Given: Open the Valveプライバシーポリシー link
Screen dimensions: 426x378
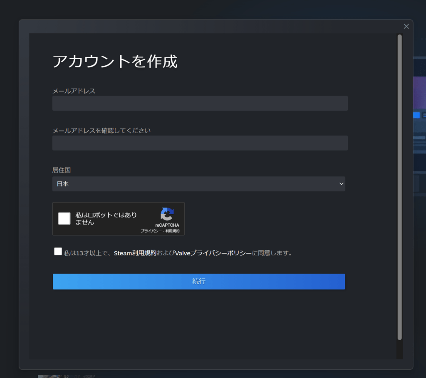Looking at the screenshot, I should pyautogui.click(x=213, y=253).
